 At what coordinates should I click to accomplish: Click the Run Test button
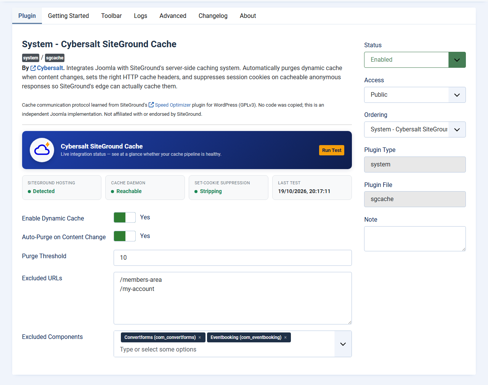[x=332, y=150]
